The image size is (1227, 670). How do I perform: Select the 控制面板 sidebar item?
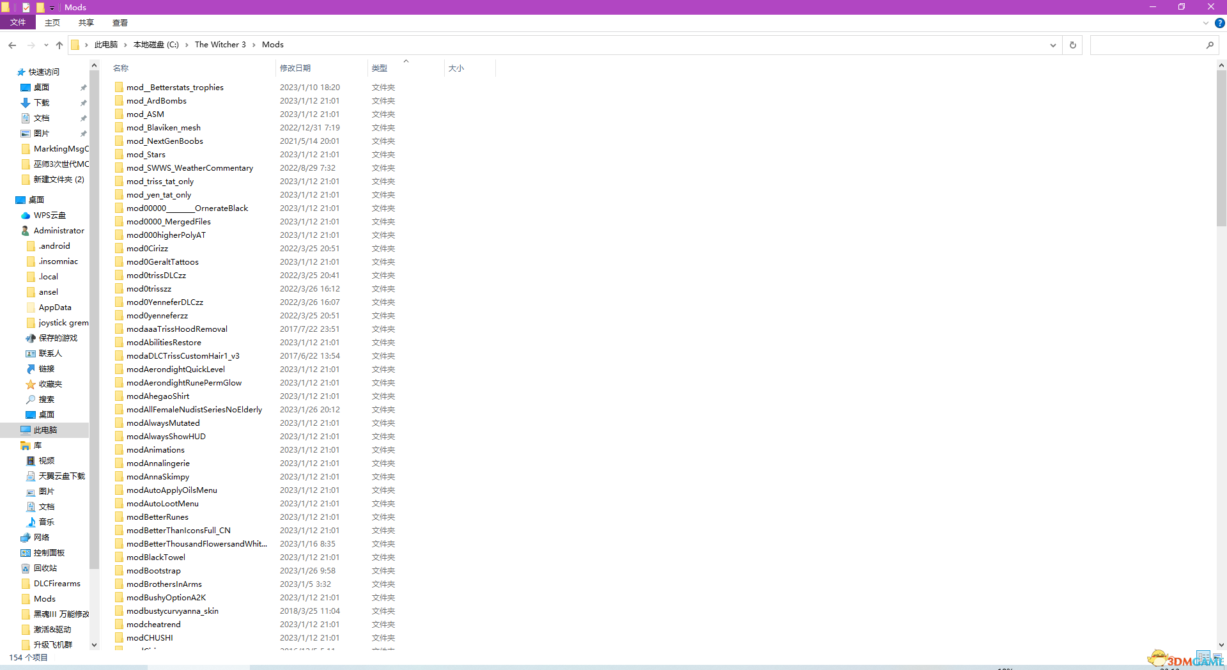click(x=49, y=553)
